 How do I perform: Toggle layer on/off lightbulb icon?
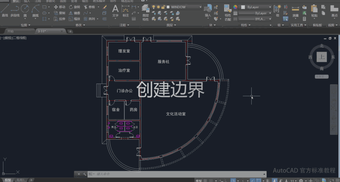tap(154, 7)
